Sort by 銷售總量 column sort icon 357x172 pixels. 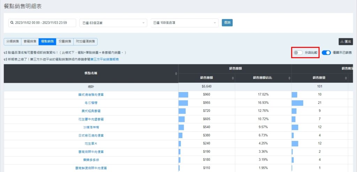pos(345,78)
